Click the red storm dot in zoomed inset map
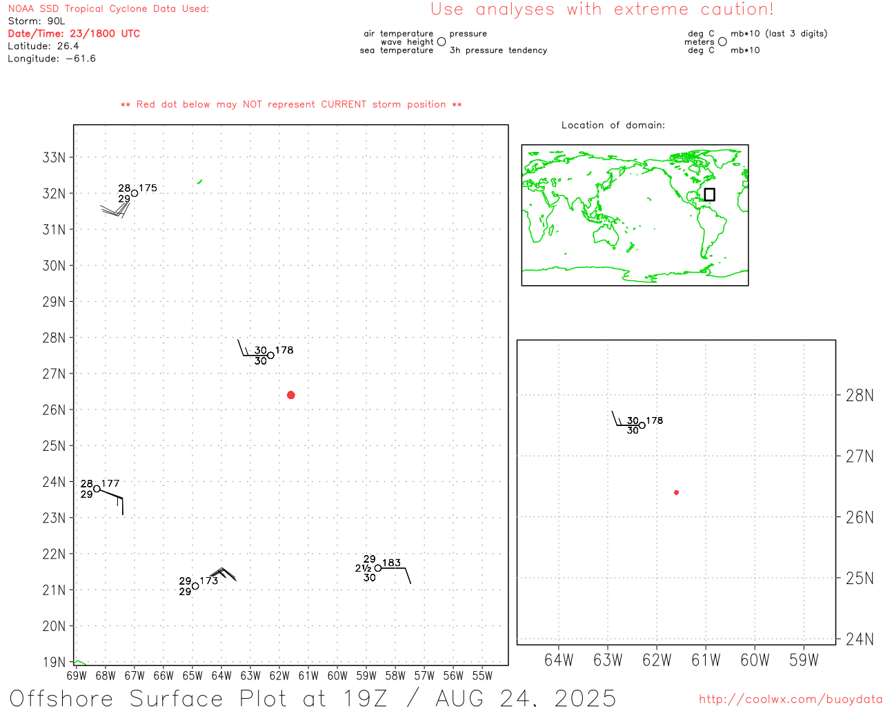 (677, 492)
